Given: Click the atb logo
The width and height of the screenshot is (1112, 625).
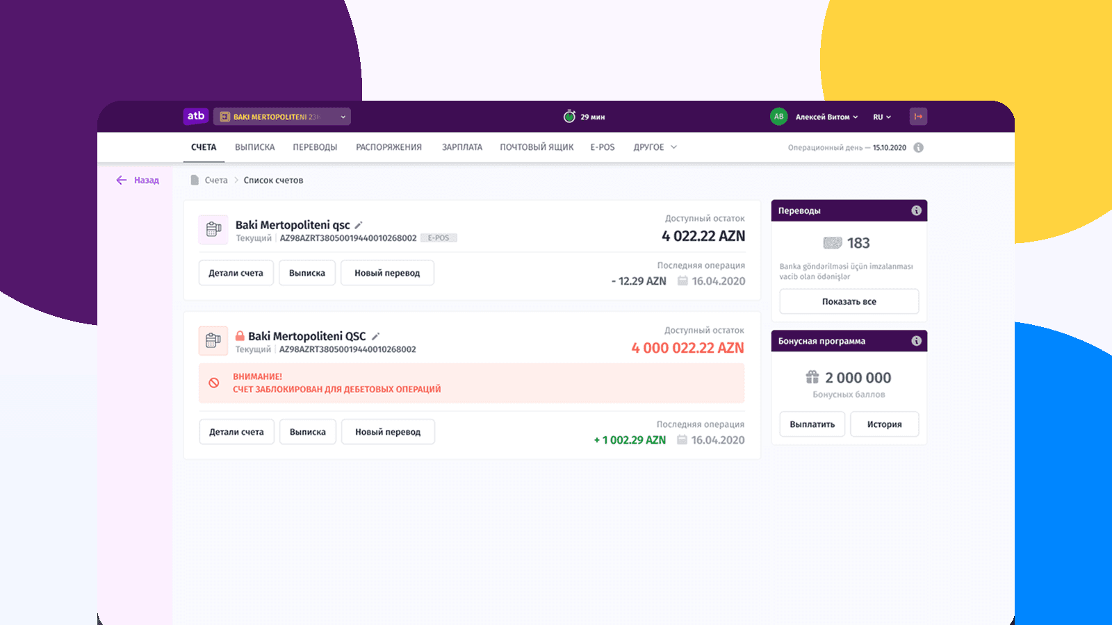Looking at the screenshot, I should [x=196, y=116].
